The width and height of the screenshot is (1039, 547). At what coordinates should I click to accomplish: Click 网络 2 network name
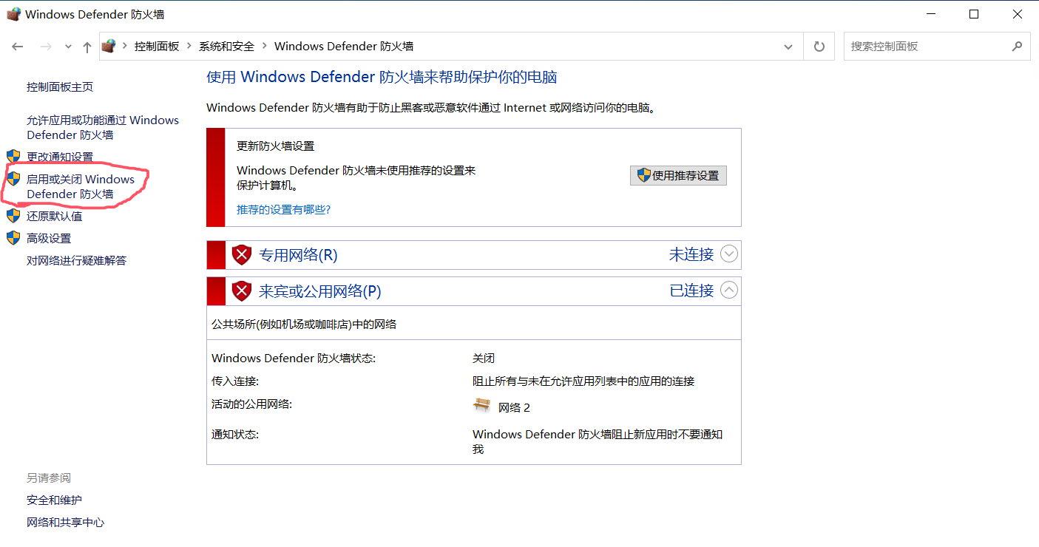[514, 407]
